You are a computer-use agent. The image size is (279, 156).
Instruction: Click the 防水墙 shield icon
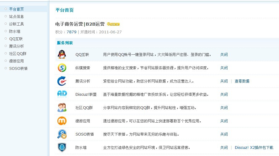(62, 147)
